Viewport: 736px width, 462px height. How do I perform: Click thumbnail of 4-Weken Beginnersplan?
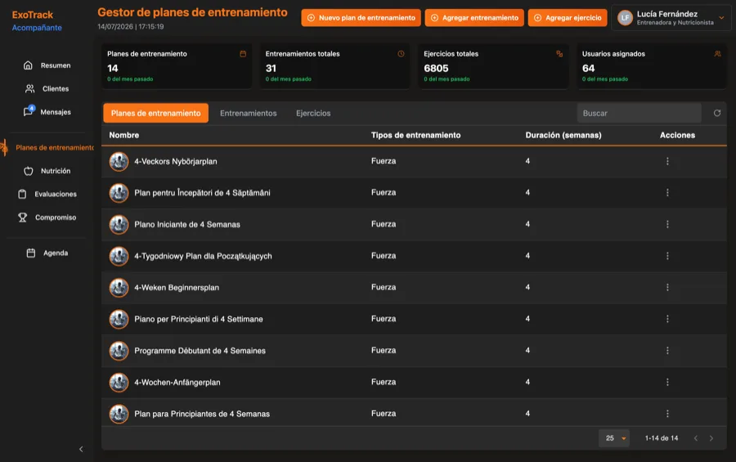pyautogui.click(x=119, y=288)
